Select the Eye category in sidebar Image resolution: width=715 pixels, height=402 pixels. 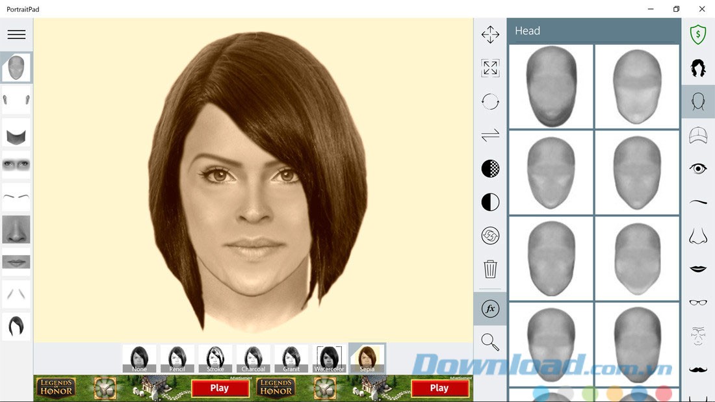click(x=698, y=169)
